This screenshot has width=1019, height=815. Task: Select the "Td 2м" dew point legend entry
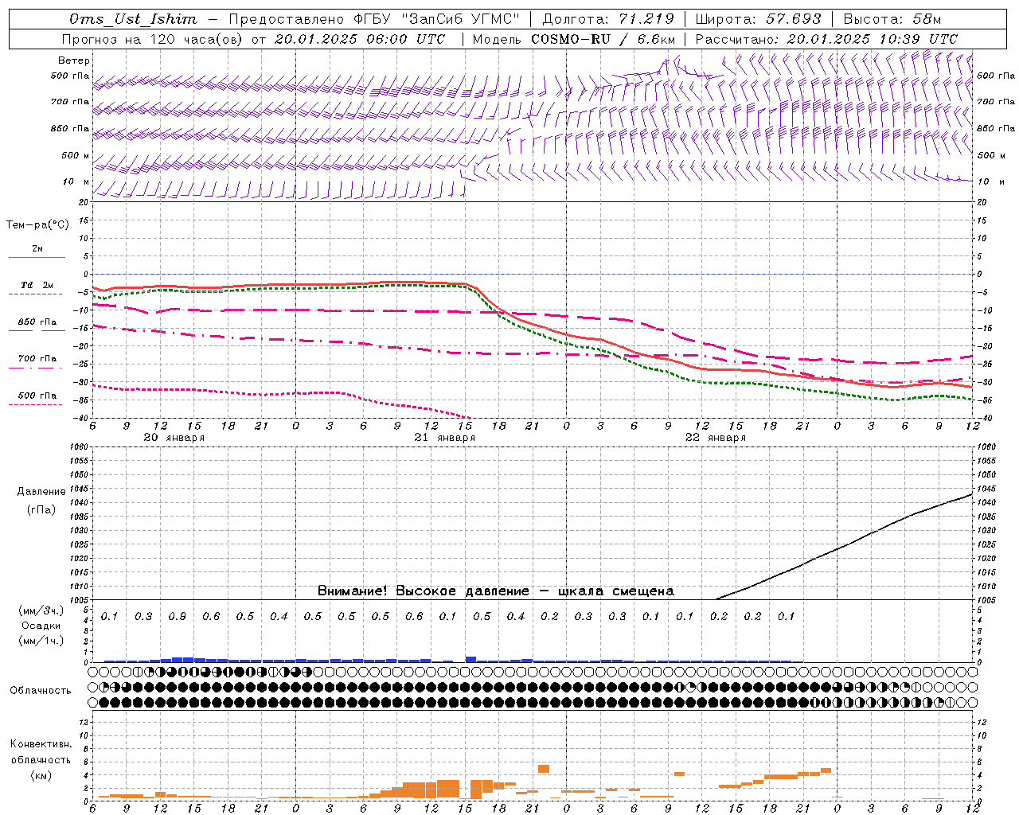37,285
